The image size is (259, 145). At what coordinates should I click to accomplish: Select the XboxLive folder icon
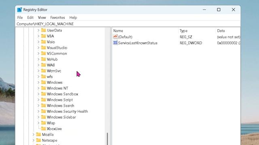[43, 128]
